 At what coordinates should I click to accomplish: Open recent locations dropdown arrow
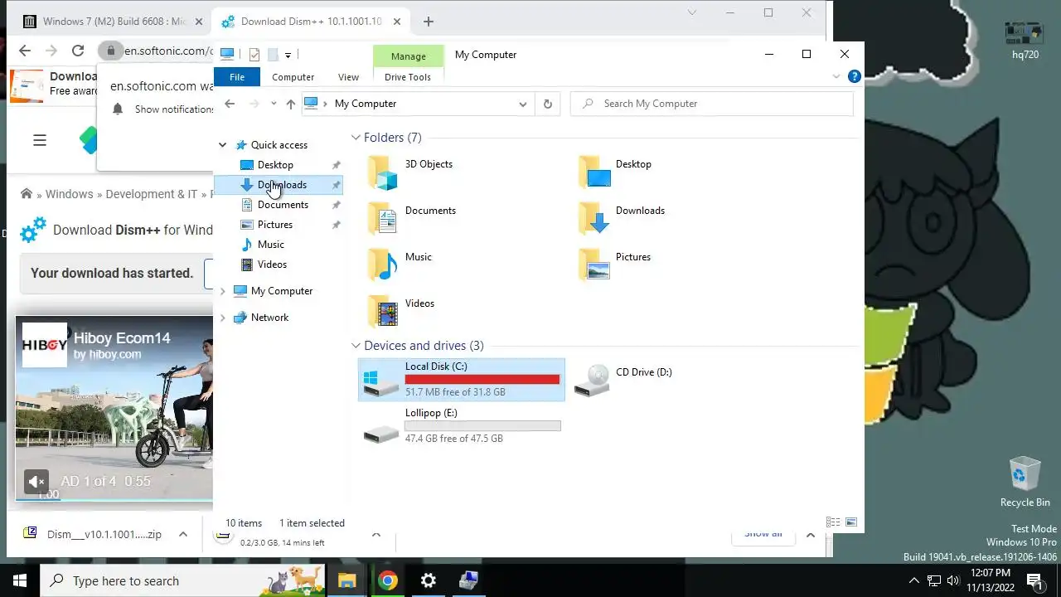(274, 104)
